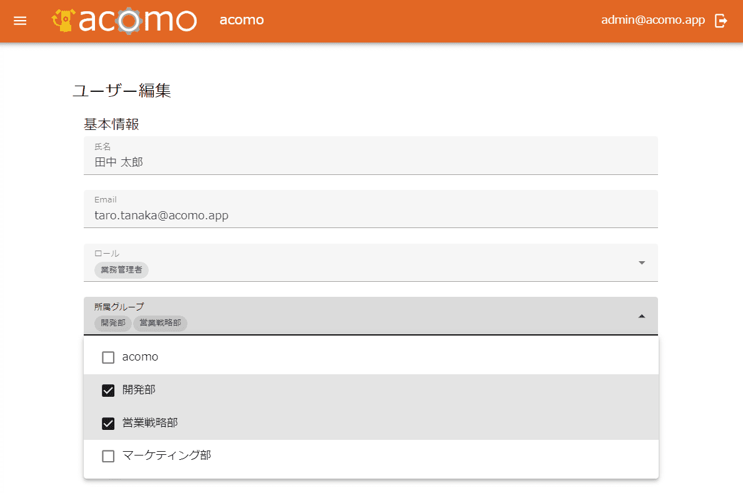Check the マーケティング部 checkbox
The width and height of the screenshot is (743, 493).
108,456
